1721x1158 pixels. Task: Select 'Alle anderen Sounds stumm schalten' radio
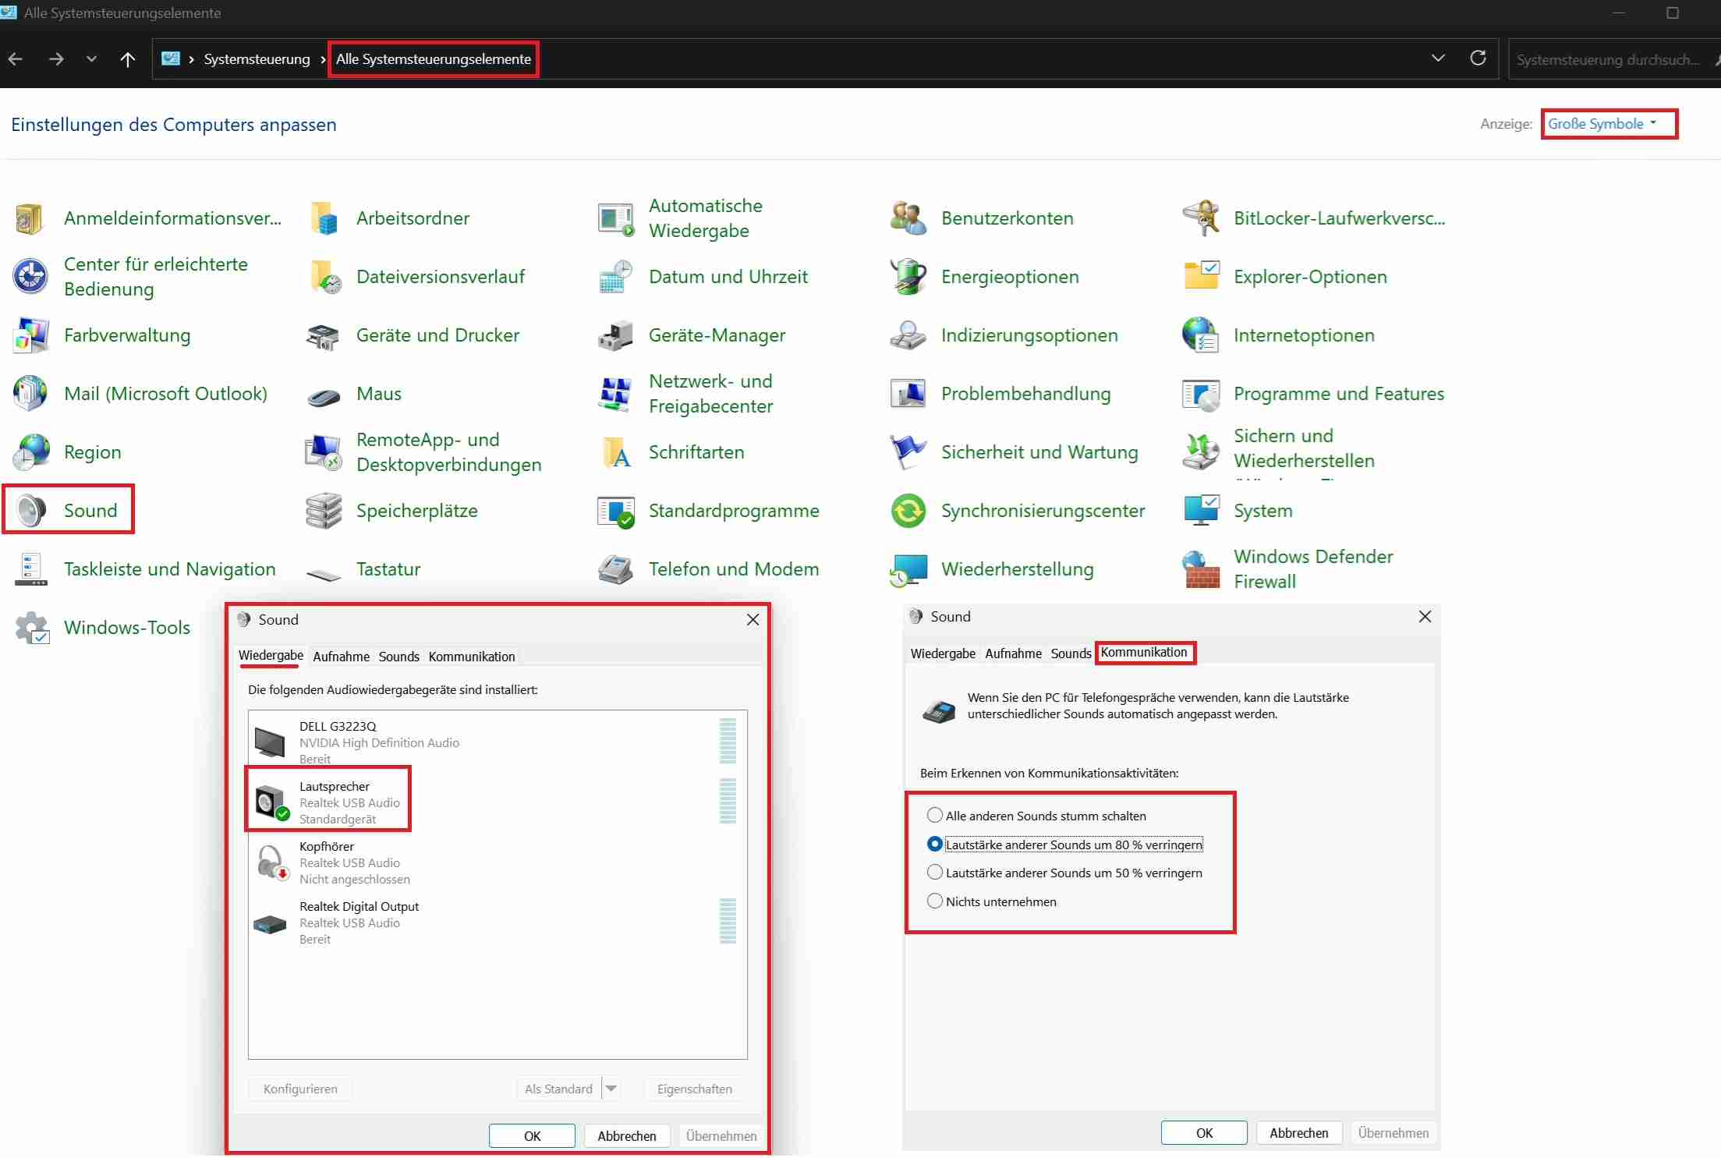(934, 816)
